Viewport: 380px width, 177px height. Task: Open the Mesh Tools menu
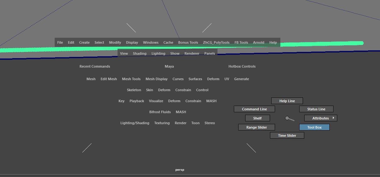[x=131, y=79]
